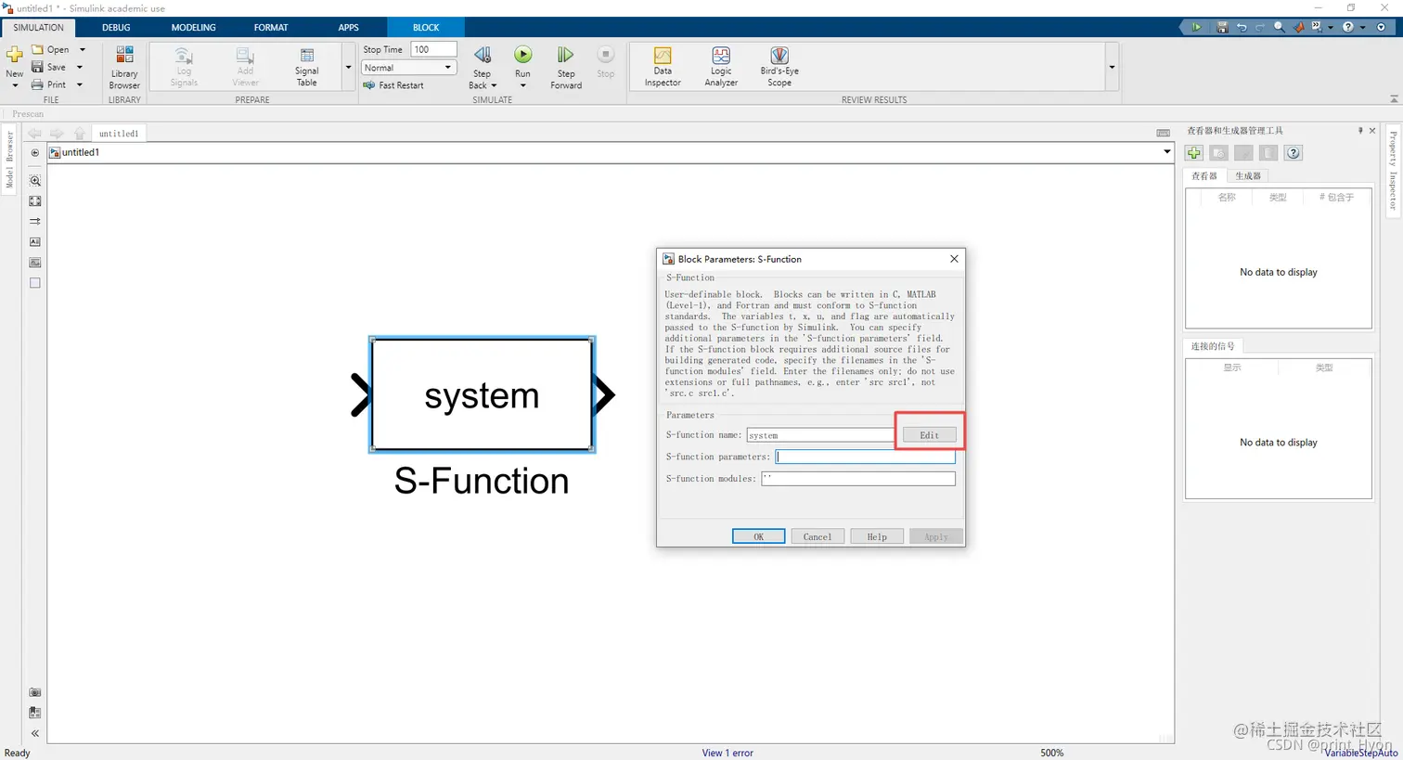Switch to the SIMULATION ribbon tab

(38, 28)
